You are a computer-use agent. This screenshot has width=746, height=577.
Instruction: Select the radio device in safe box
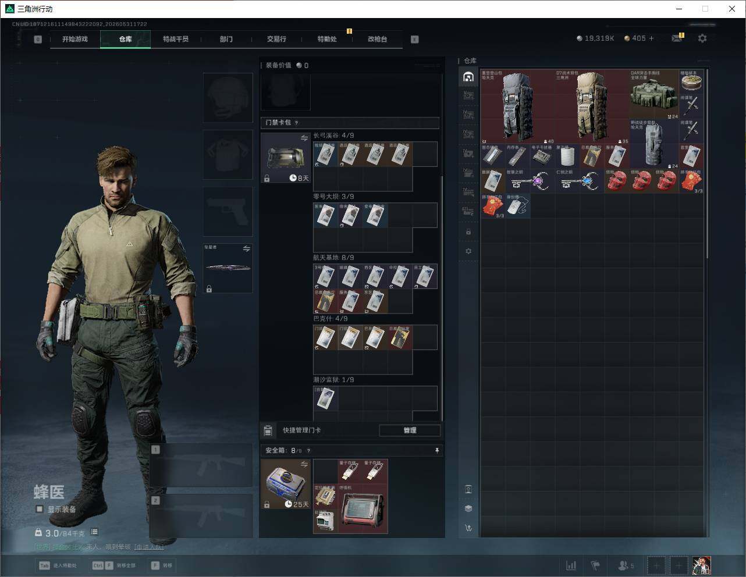pos(363,509)
